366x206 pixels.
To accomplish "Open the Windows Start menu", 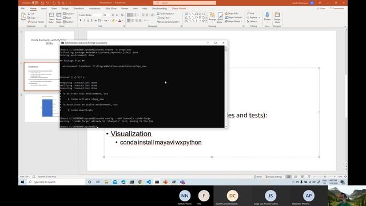I will click(x=22, y=182).
